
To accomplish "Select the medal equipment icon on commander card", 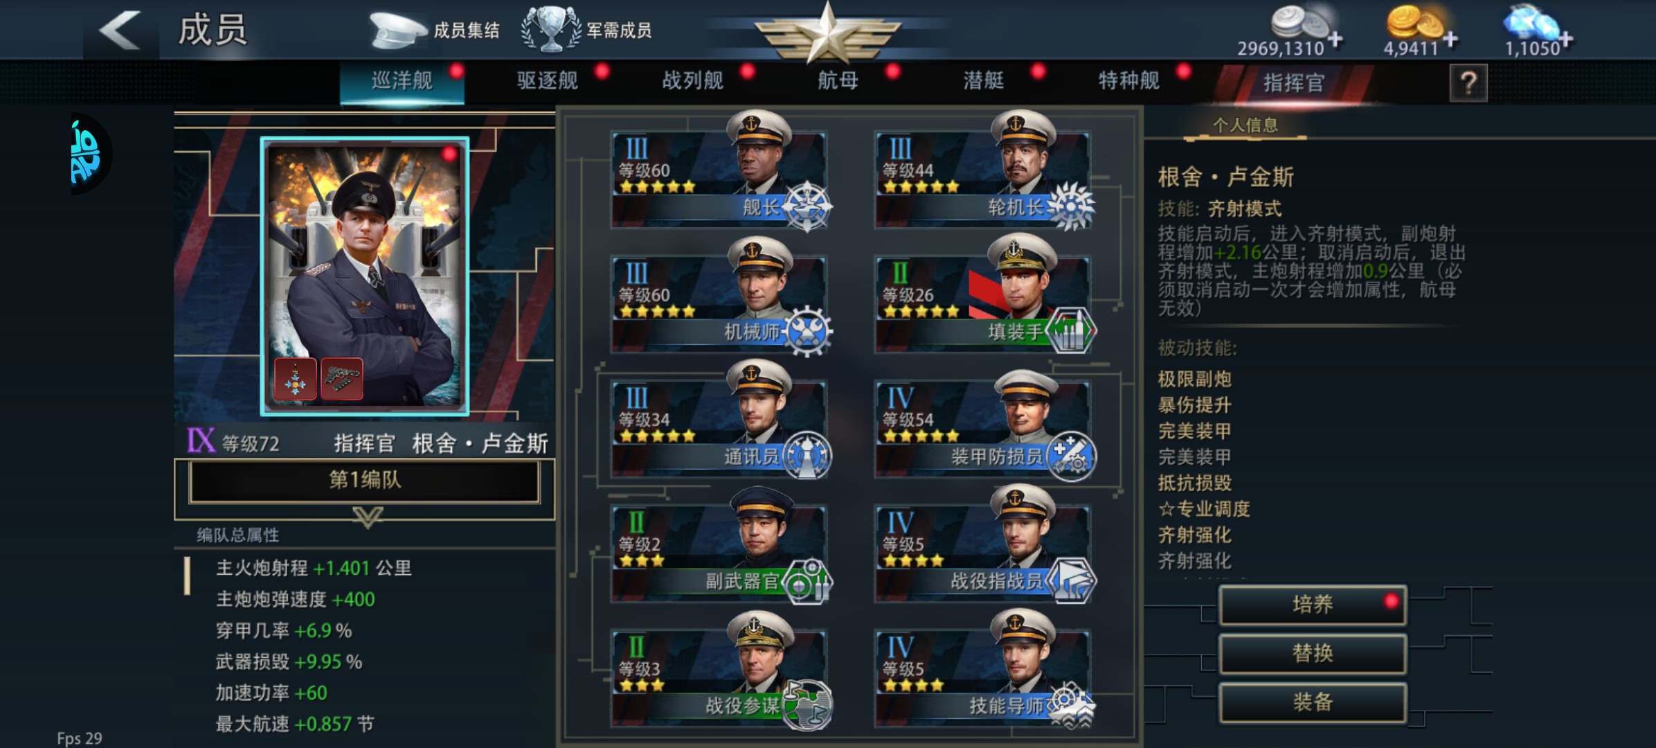I will (x=296, y=379).
